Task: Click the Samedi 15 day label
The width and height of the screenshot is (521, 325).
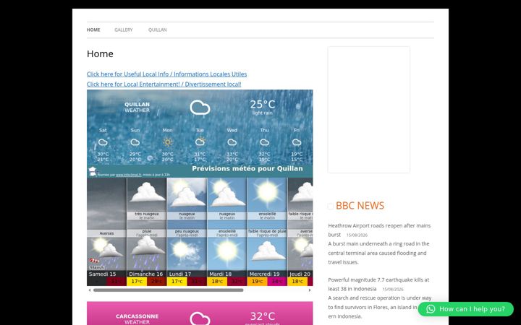Action: point(102,274)
